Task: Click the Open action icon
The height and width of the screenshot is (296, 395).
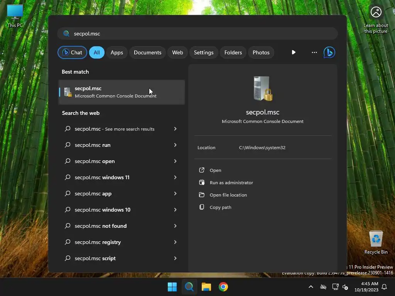Action: tap(202, 170)
